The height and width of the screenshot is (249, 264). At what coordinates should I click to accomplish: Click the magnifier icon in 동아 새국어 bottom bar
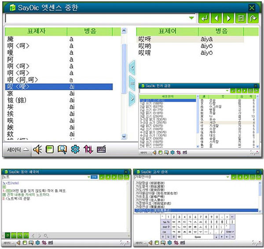tap(46, 236)
